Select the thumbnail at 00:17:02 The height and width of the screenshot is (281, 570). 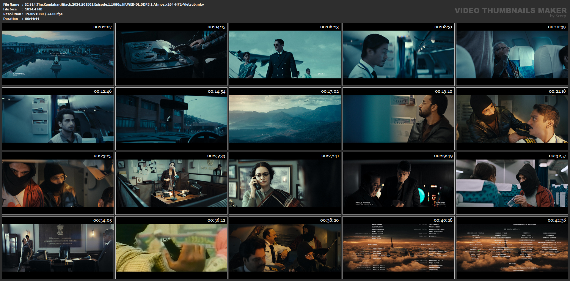(x=285, y=119)
